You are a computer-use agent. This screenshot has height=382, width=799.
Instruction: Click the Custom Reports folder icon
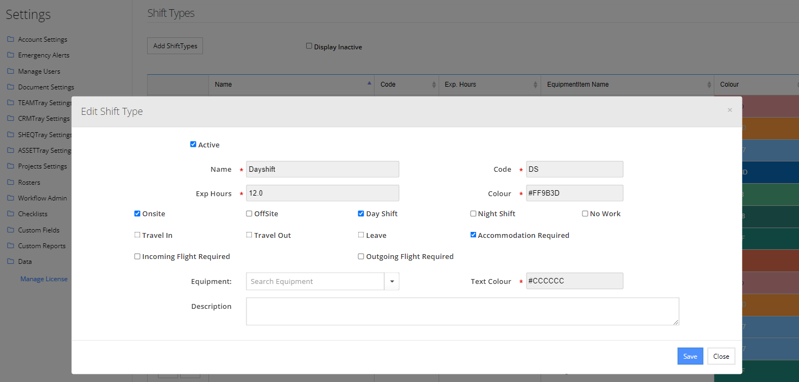point(10,245)
